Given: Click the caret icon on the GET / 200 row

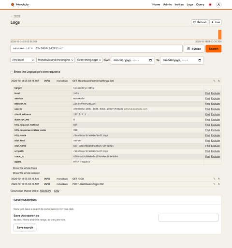Looking at the screenshot, I should [x=219, y=179].
